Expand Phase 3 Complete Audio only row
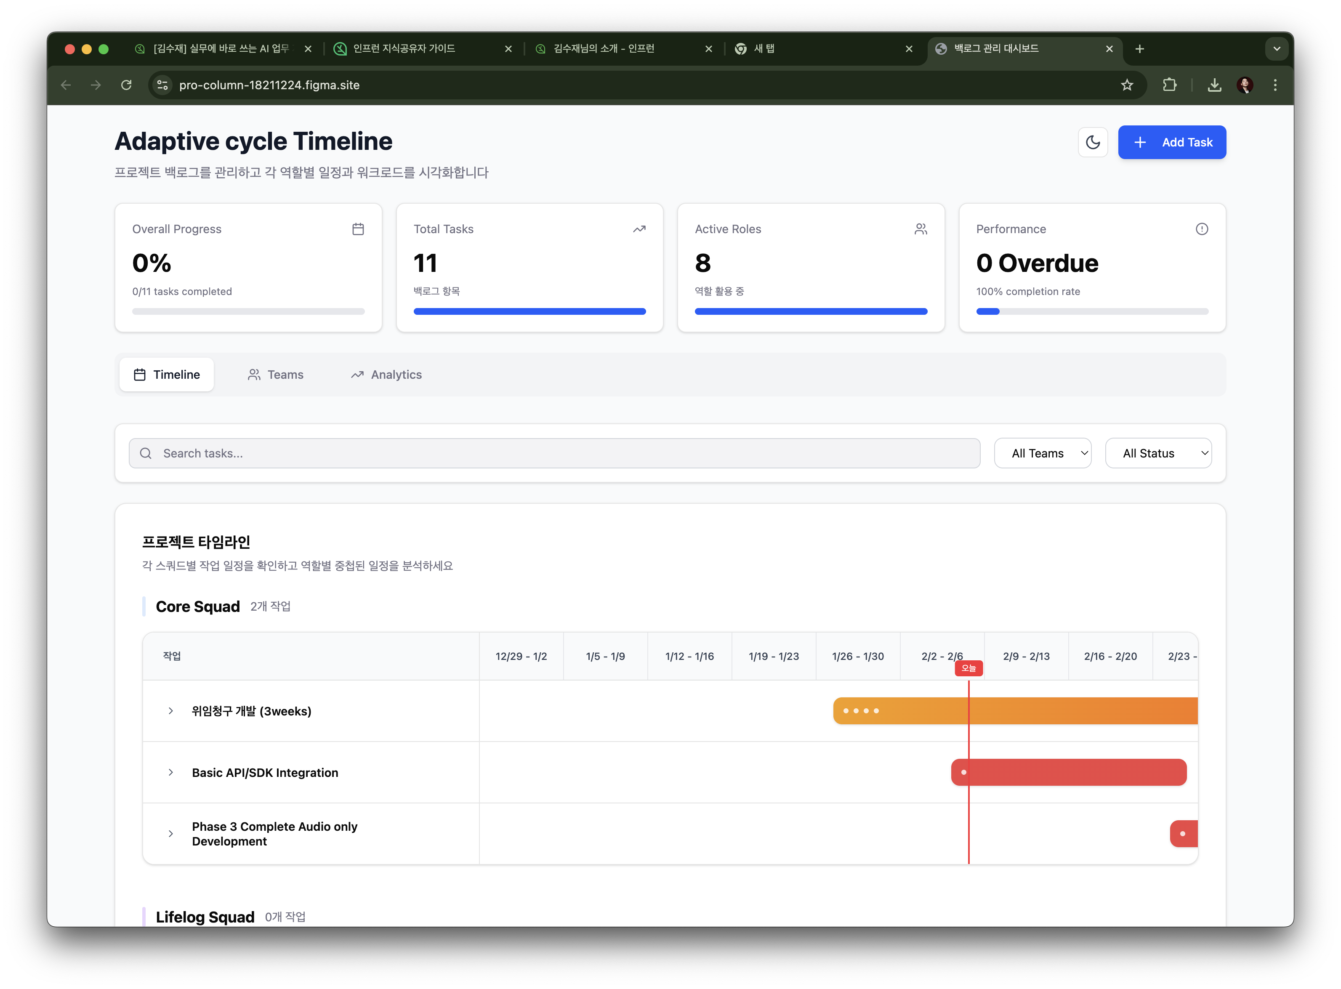The image size is (1341, 989). click(170, 833)
